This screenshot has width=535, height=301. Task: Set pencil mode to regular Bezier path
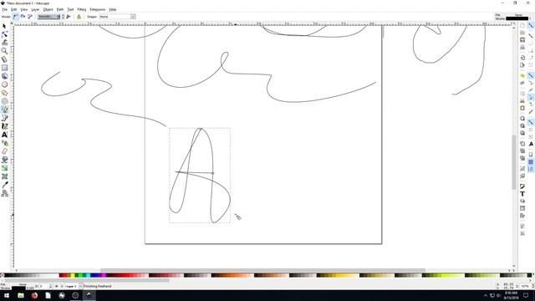pyautogui.click(x=16, y=17)
